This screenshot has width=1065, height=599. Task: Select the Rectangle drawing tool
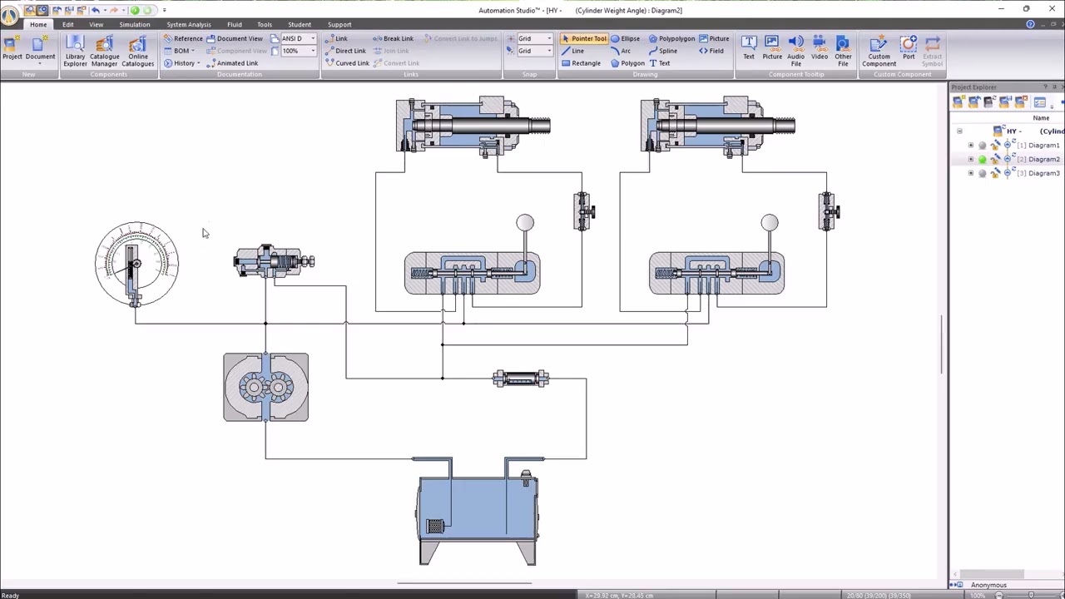point(581,63)
